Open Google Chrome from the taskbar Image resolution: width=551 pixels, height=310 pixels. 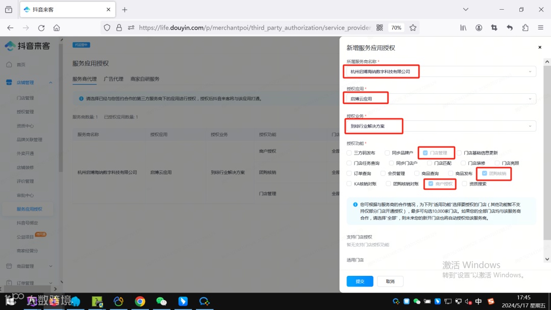click(140, 301)
